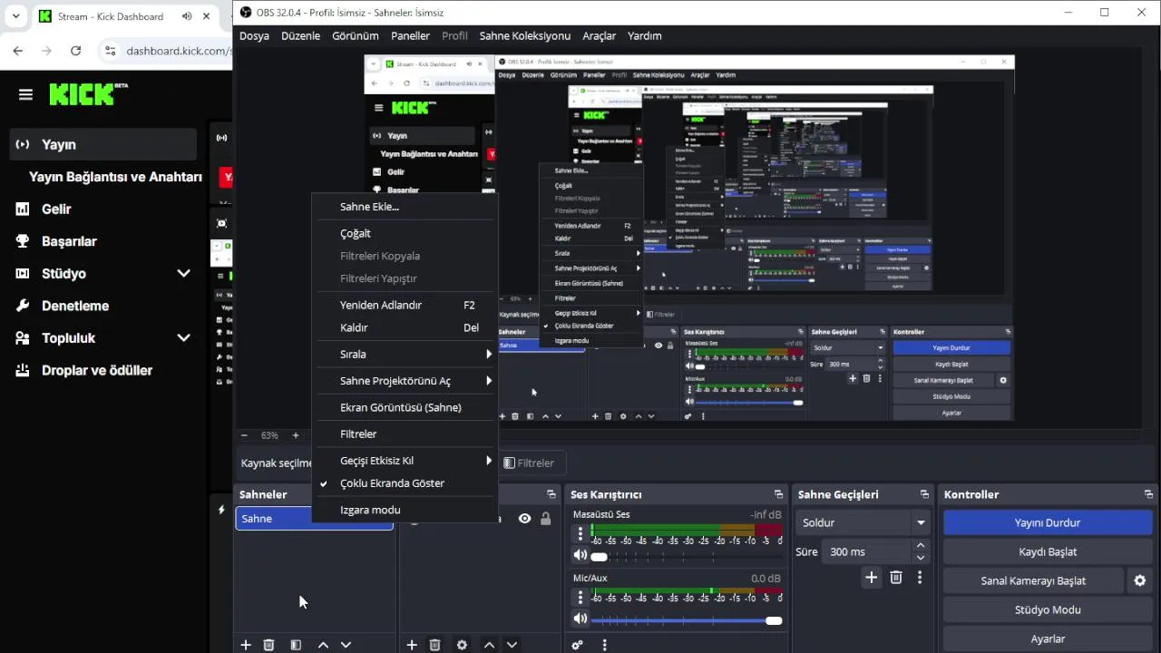View site information next to dashboard.kick.com

(x=111, y=51)
